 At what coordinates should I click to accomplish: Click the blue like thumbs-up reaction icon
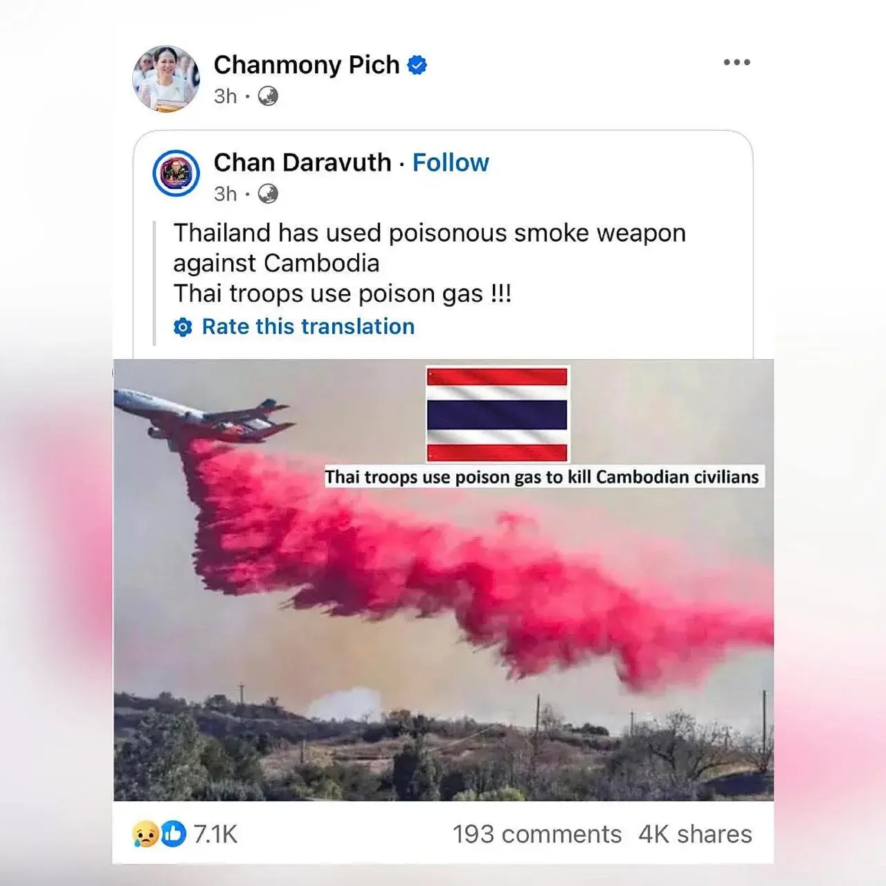coord(174,834)
